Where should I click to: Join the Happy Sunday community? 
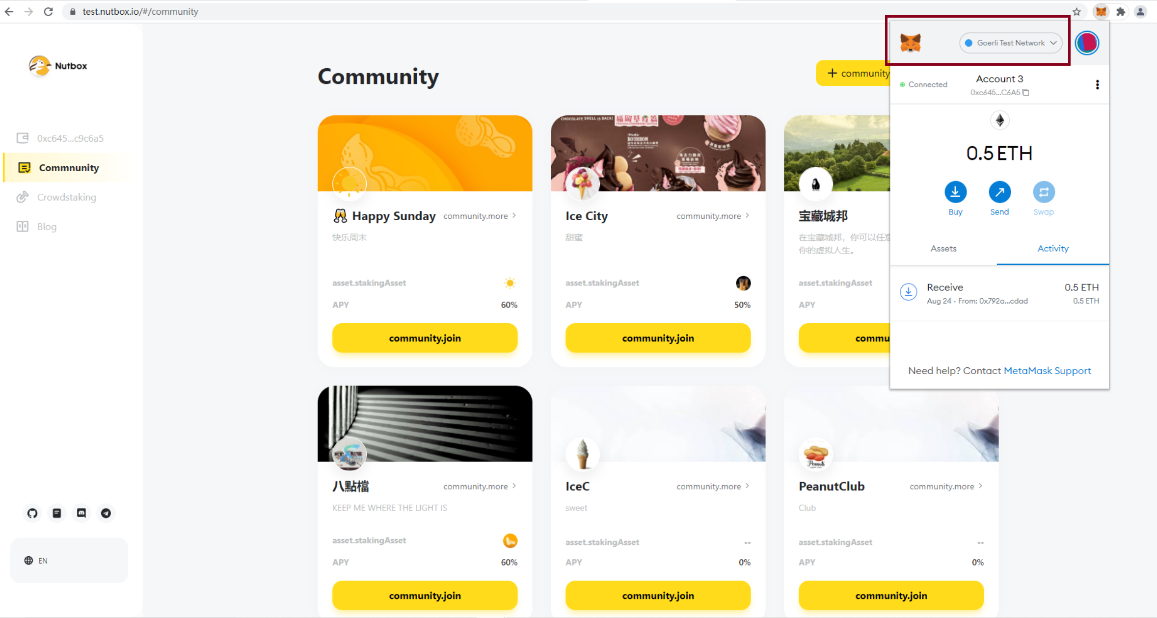click(425, 338)
